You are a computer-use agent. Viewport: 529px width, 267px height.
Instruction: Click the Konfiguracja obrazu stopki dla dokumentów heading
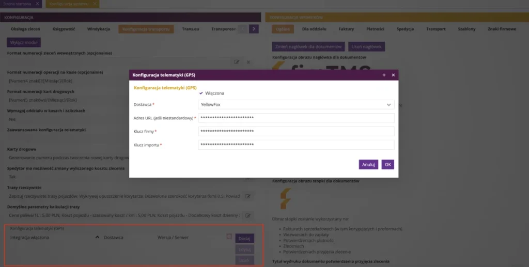(x=316, y=181)
